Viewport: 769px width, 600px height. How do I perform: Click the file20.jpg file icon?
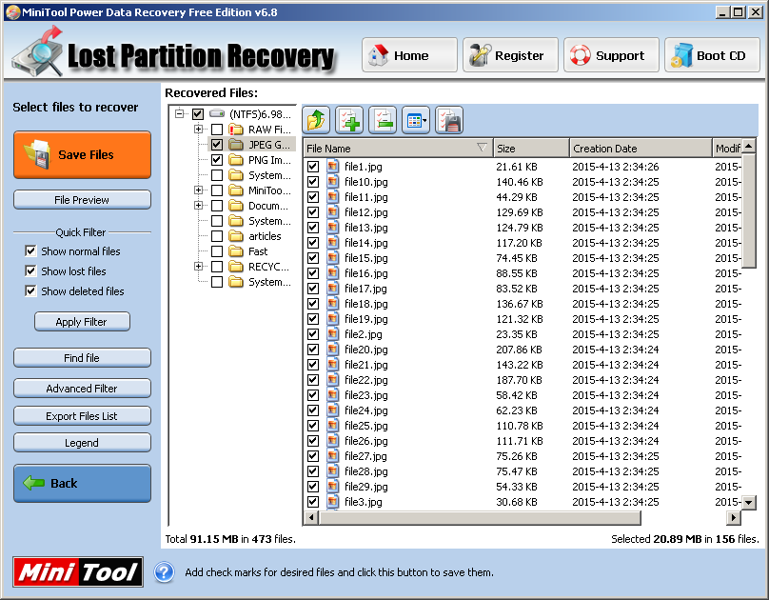pyautogui.click(x=332, y=350)
